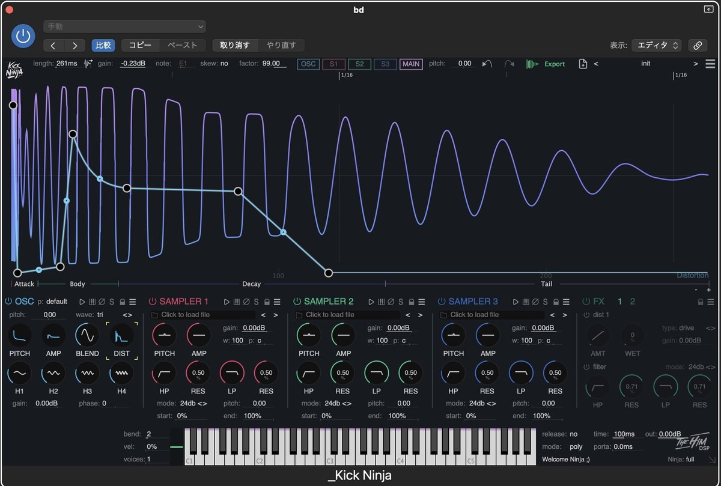
Task: Toggle the phase invert icon in SAMPLER 3
Action: (535, 302)
